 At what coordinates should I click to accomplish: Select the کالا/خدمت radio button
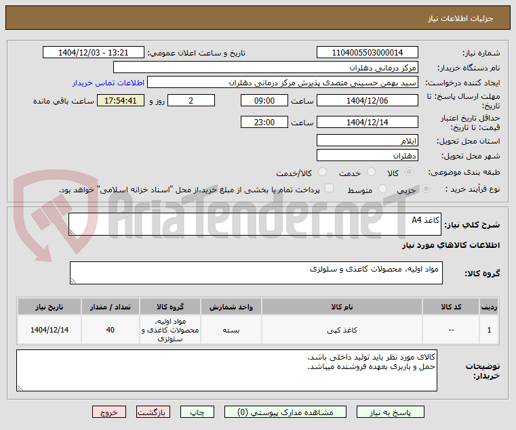pyautogui.click(x=323, y=172)
